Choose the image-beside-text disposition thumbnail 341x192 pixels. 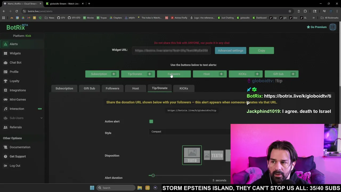pos(214,155)
